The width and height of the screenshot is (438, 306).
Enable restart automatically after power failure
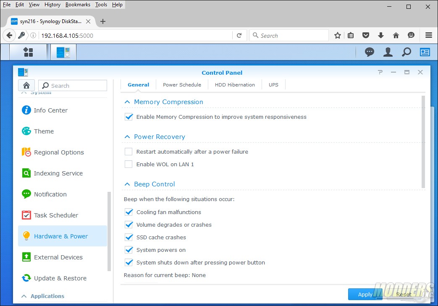129,152
